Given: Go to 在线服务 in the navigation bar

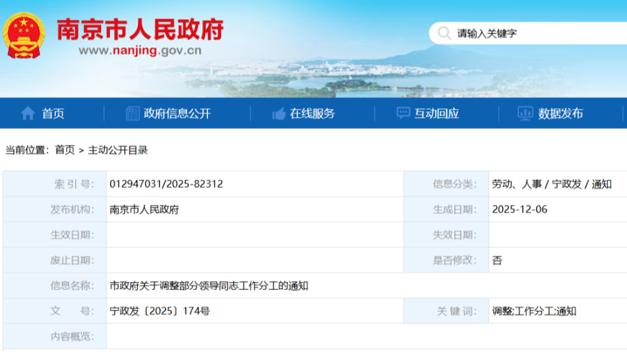Looking at the screenshot, I should coord(312,114).
